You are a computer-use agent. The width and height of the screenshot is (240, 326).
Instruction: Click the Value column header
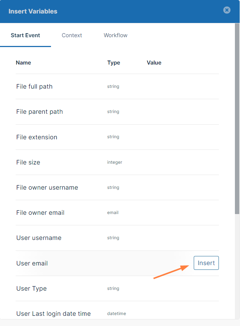click(154, 63)
